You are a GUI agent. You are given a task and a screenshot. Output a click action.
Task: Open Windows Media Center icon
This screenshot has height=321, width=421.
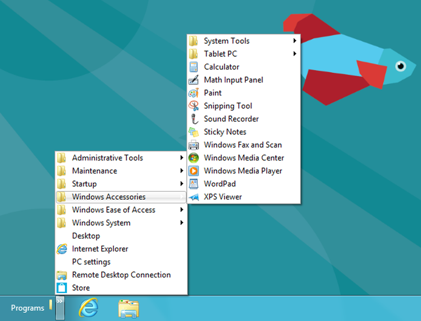pyautogui.click(x=194, y=158)
